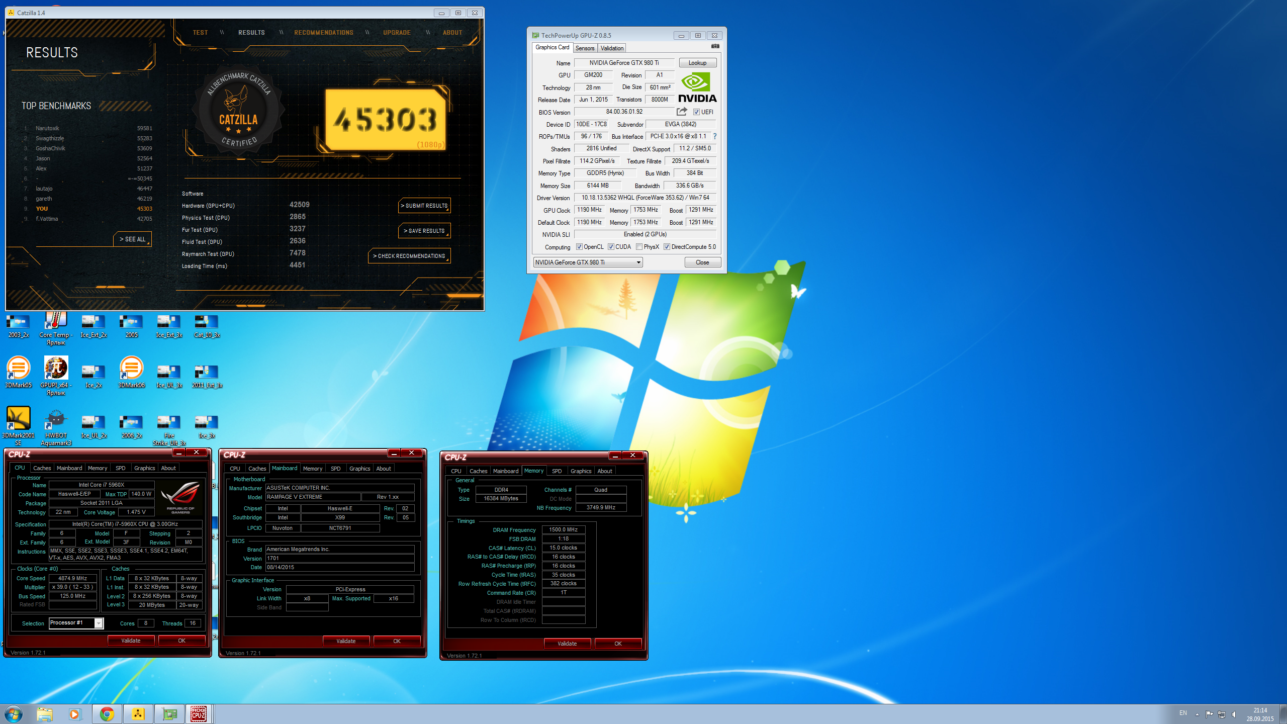Click SAVE RESULTS in Catzilla

424,231
